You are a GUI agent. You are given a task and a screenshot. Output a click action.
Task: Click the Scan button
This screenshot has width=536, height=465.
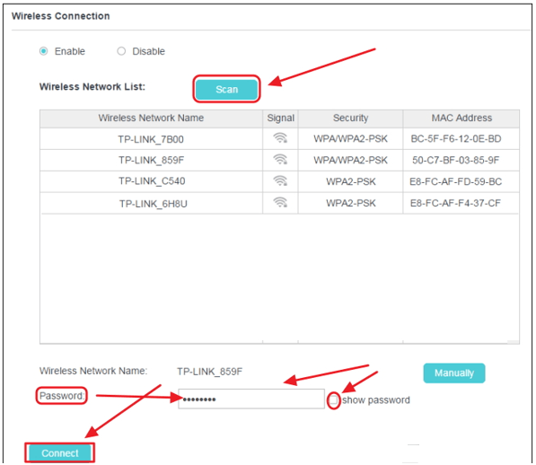(226, 89)
